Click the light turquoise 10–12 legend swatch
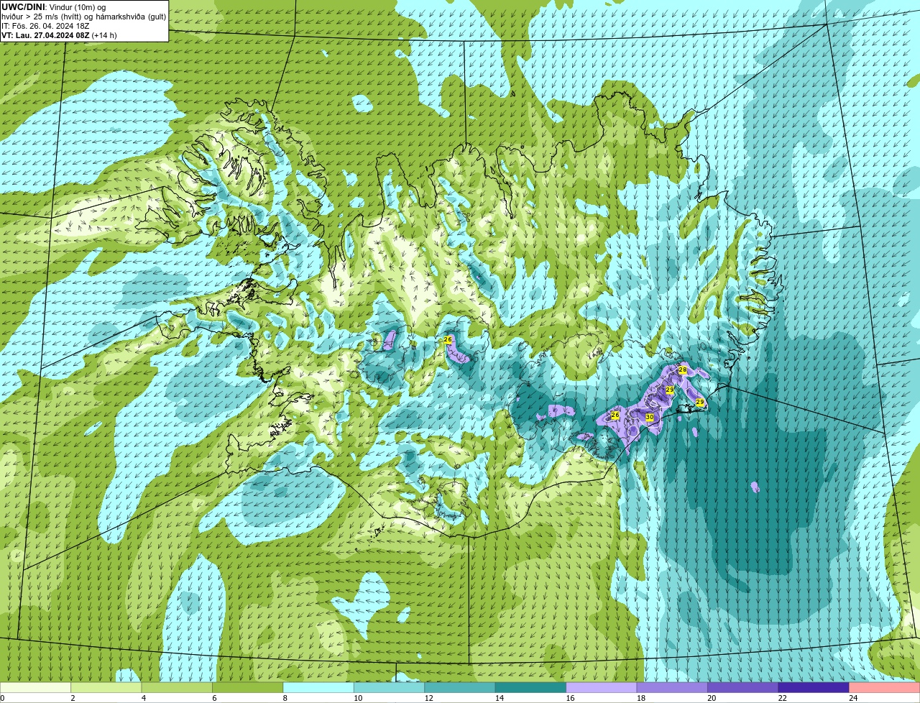 pos(390,687)
